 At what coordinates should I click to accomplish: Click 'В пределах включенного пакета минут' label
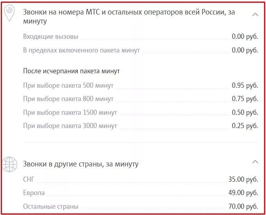tap(81, 50)
